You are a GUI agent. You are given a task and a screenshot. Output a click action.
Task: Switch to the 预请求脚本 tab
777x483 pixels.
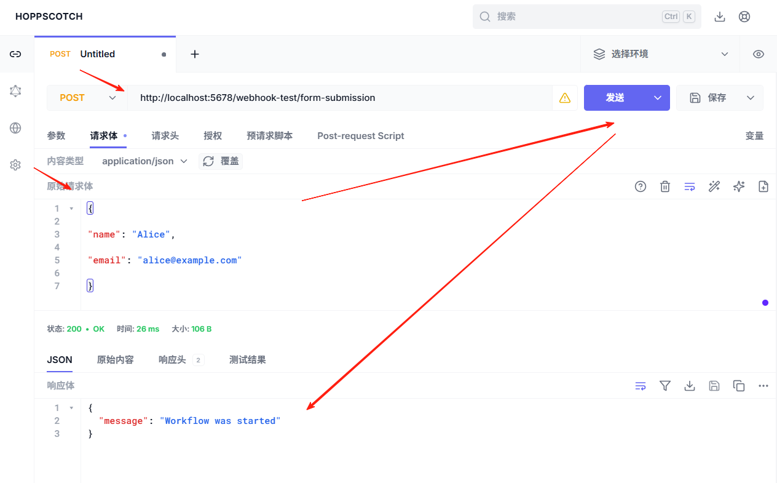coord(269,136)
